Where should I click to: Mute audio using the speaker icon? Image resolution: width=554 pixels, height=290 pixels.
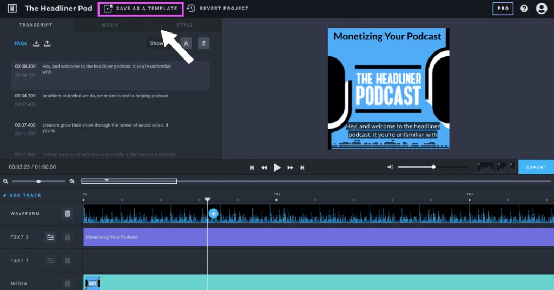(390, 167)
